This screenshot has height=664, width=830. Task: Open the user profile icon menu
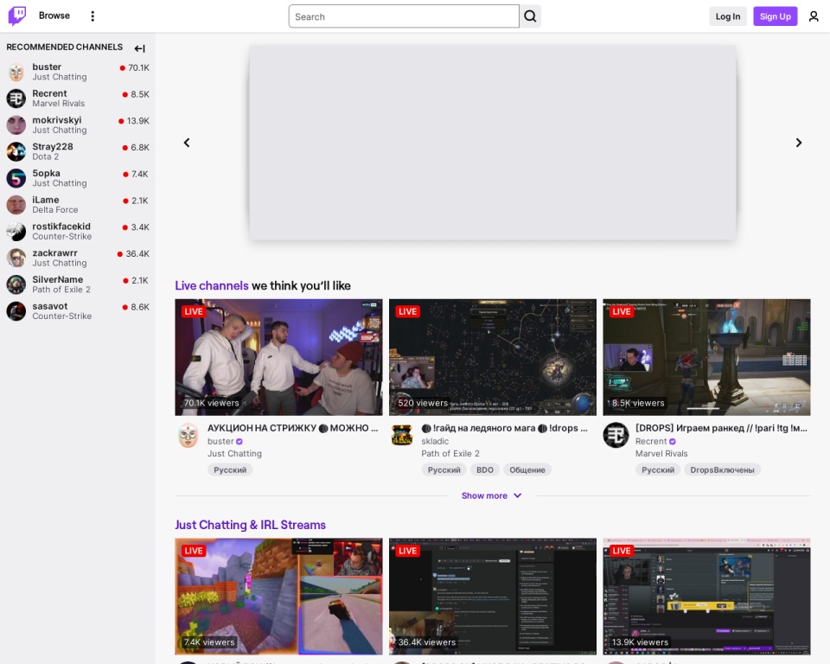pyautogui.click(x=813, y=16)
